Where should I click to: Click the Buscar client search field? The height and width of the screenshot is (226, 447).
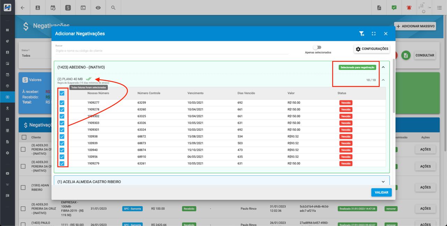tap(172, 51)
